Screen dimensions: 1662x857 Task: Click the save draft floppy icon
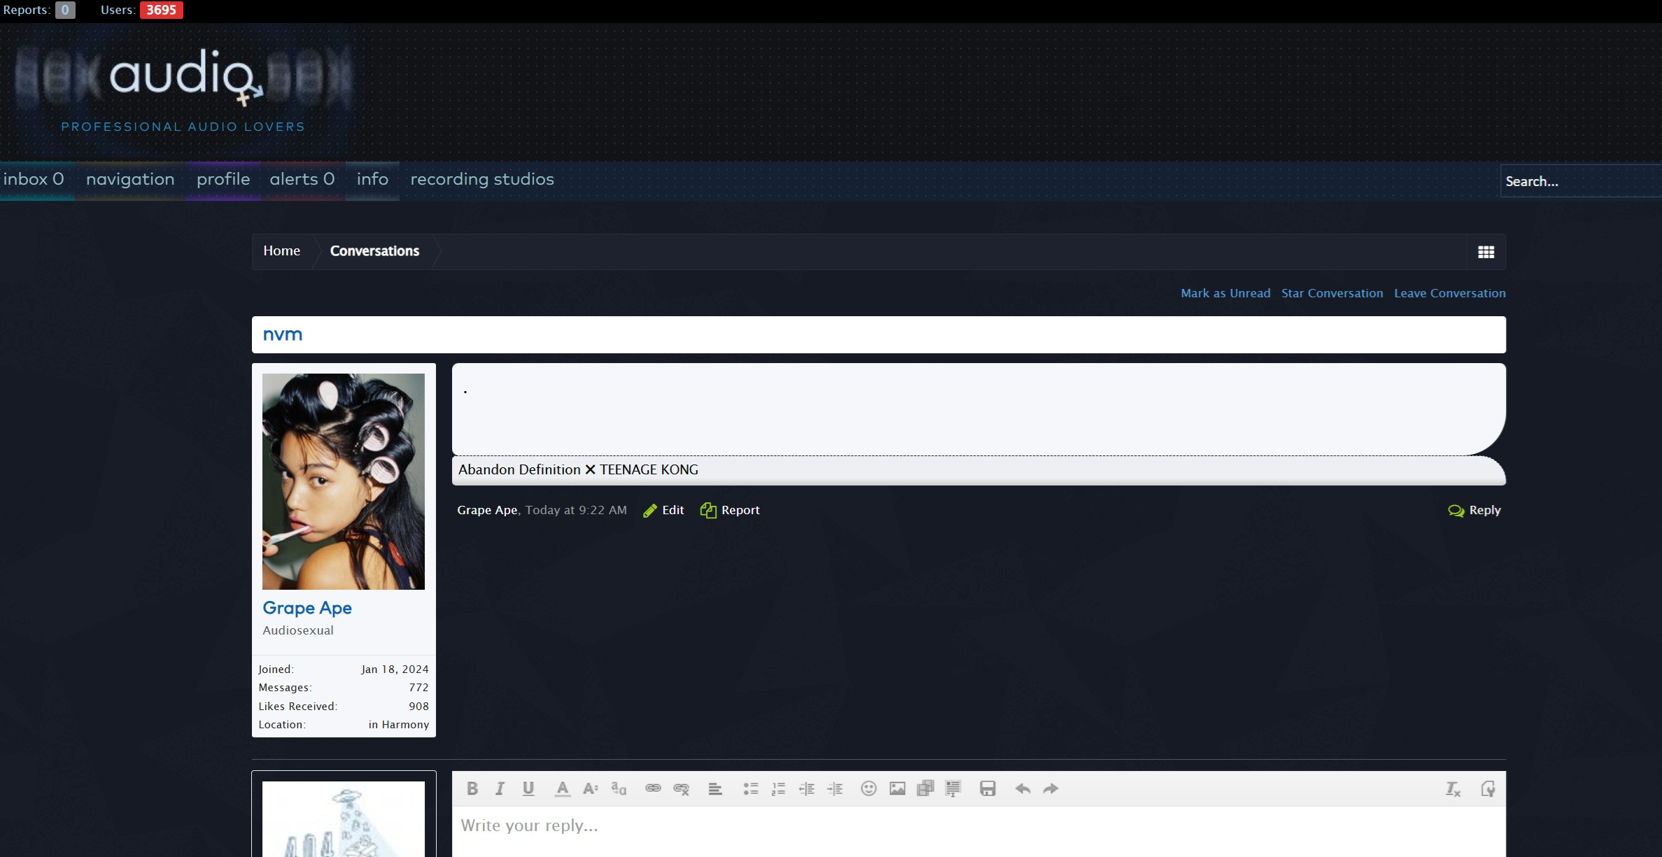(987, 788)
